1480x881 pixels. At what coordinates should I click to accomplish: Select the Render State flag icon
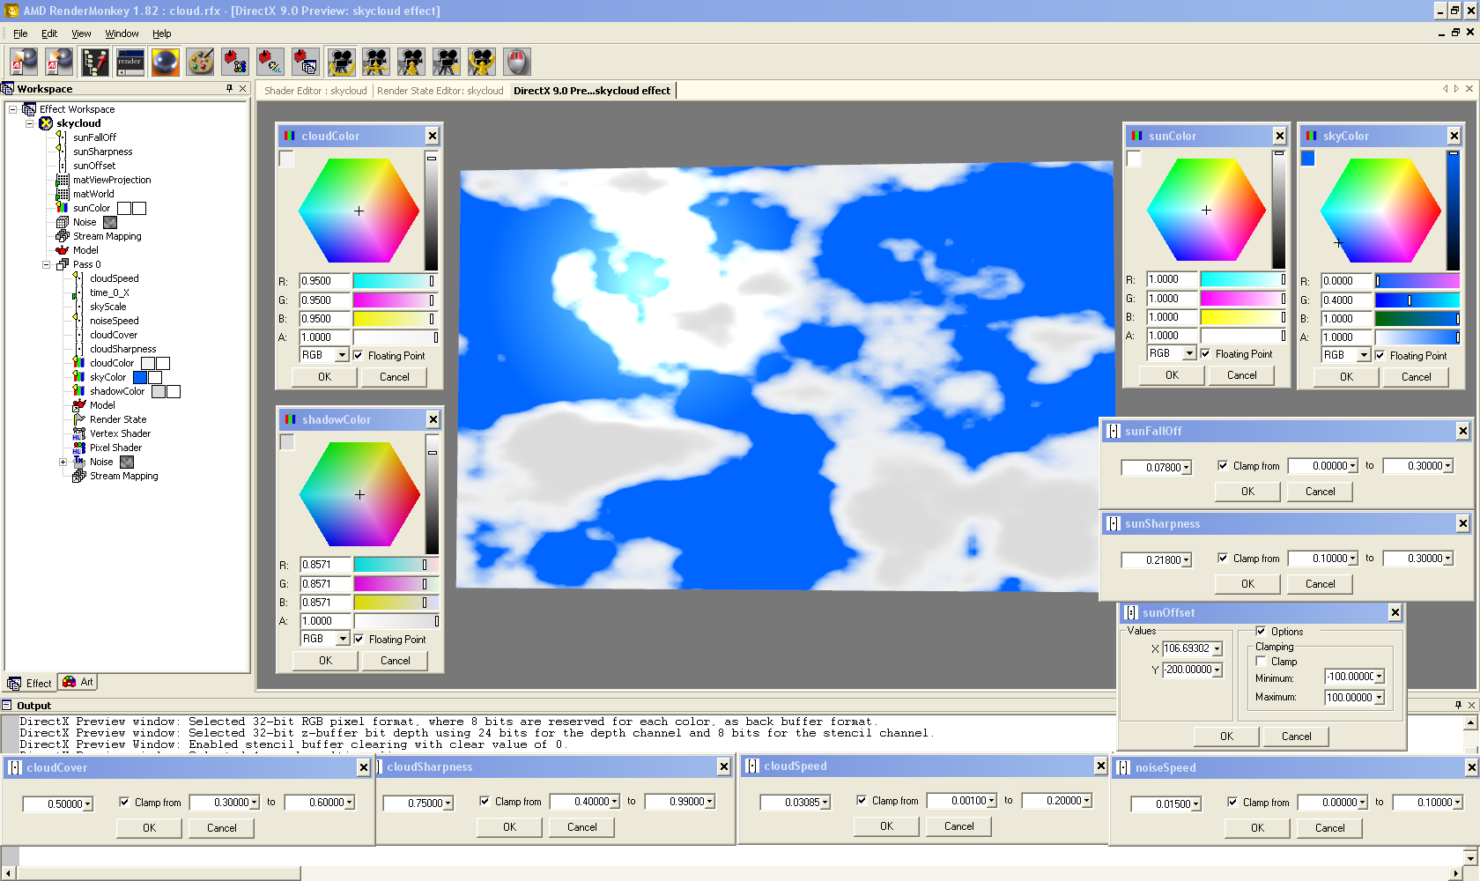[79, 419]
